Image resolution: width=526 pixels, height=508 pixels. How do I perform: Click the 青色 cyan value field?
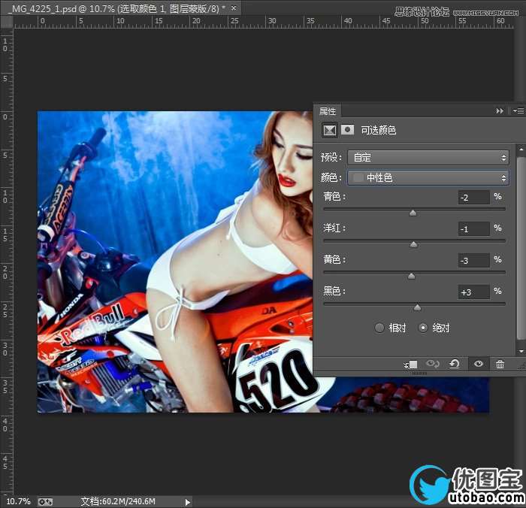(473, 198)
